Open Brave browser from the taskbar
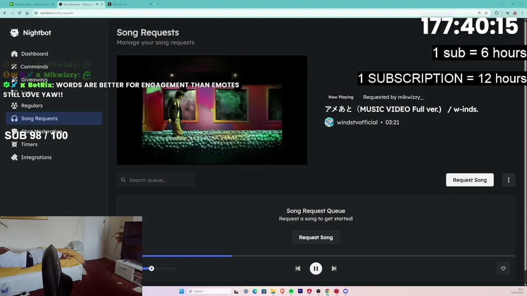The height and width of the screenshot is (296, 527). [x=282, y=291]
